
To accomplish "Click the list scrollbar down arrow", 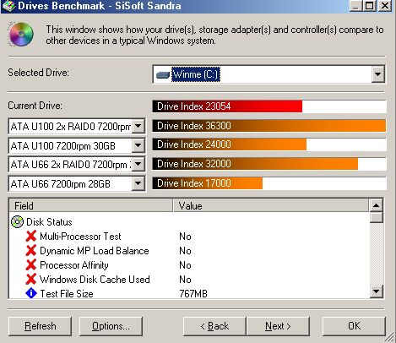I will pyautogui.click(x=377, y=291).
